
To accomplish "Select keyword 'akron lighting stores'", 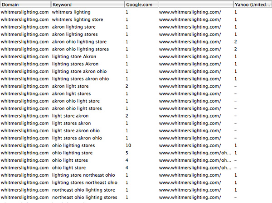I will (75, 35).
